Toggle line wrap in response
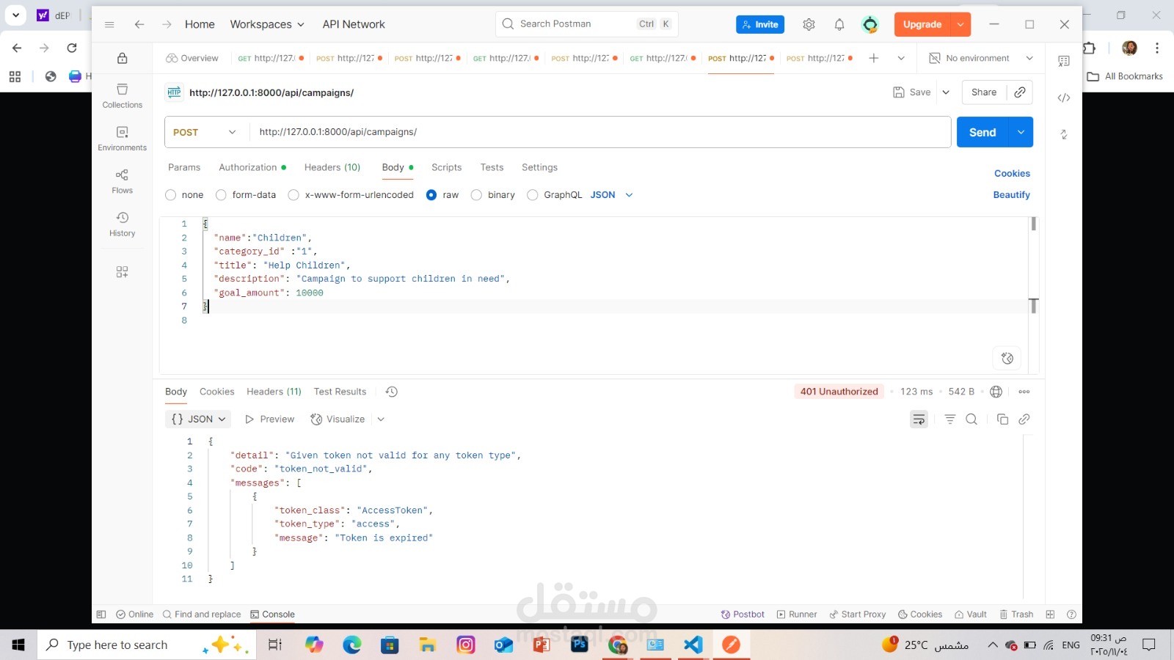Image resolution: width=1174 pixels, height=660 pixels. pyautogui.click(x=919, y=419)
